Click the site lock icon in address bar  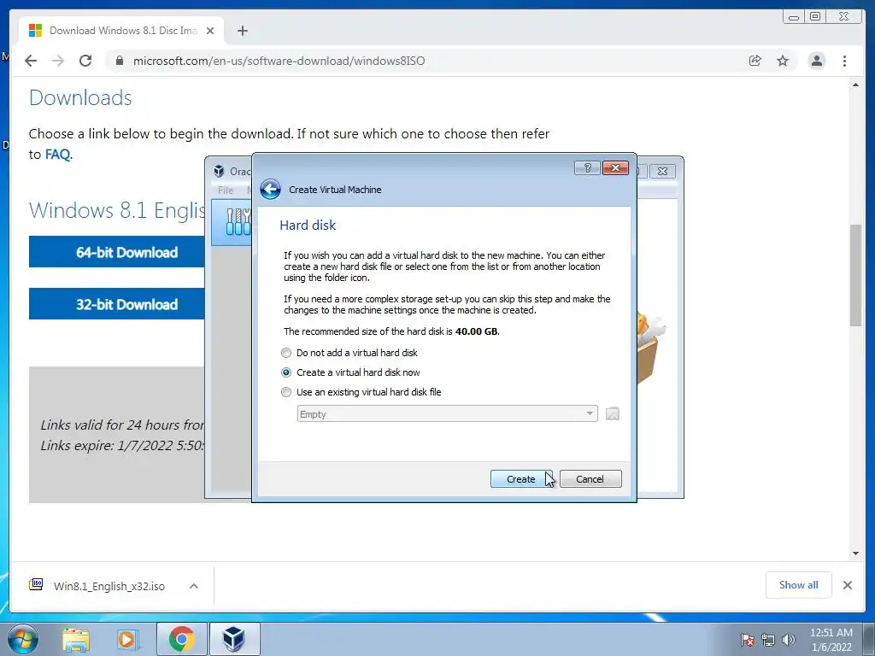click(x=119, y=61)
